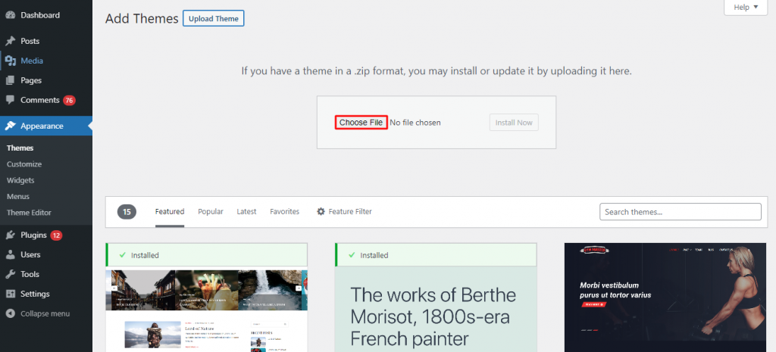Select the Appearance menu

[46, 126]
